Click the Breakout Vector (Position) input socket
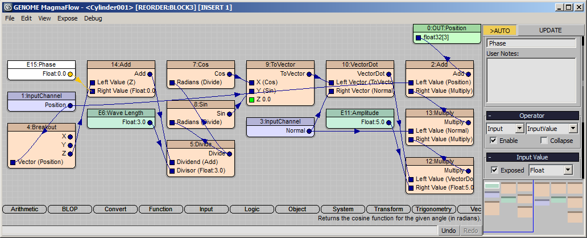The width and height of the screenshot is (587, 238). [13, 162]
